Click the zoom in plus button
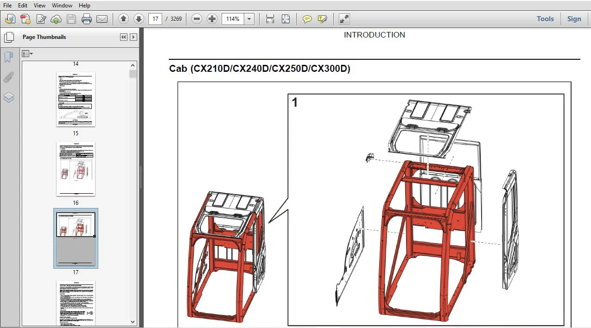This screenshot has width=591, height=328. [x=212, y=19]
